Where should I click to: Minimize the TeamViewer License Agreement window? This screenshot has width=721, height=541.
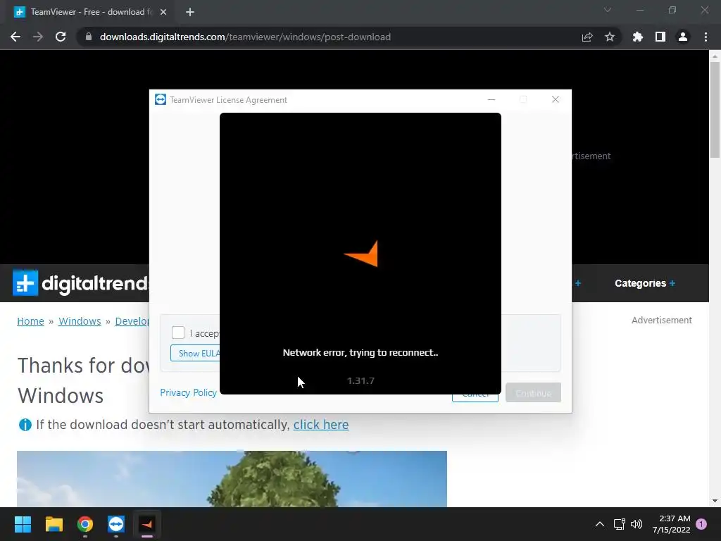click(491, 99)
